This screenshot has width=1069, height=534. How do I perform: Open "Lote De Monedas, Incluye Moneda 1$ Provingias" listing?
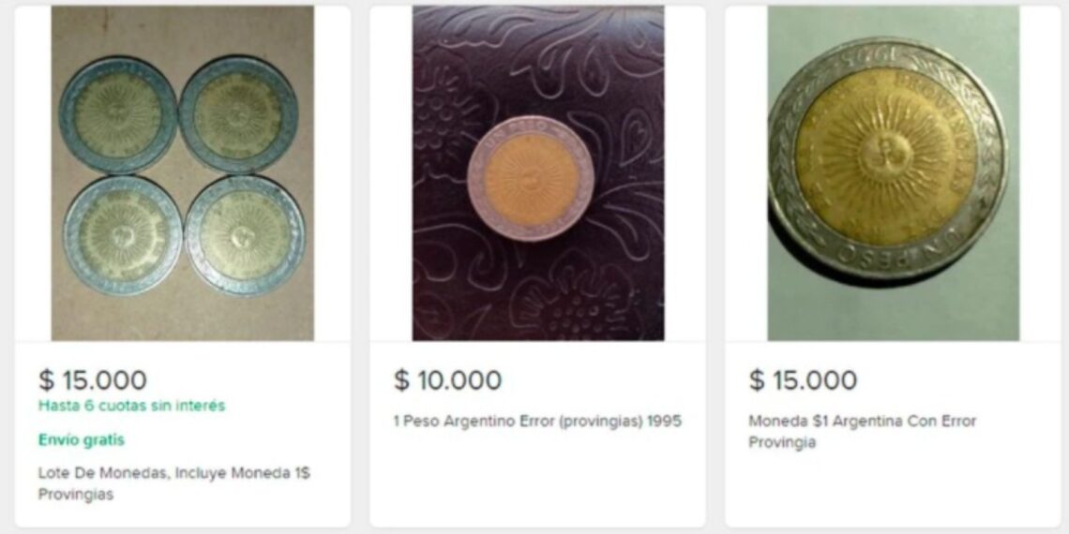point(173,483)
